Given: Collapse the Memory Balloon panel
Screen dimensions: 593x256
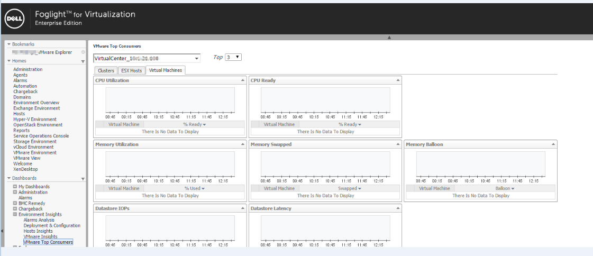Looking at the screenshot, I should [553, 144].
